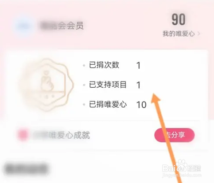The width and height of the screenshot is (214, 183).
Task: Click the bullet dot before 已捐唯爱心
Action: 84,105
